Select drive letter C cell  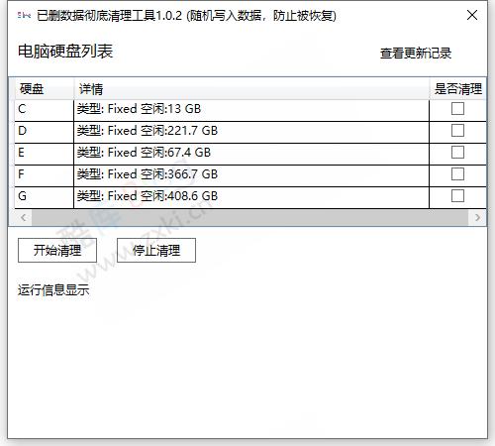[45, 110]
